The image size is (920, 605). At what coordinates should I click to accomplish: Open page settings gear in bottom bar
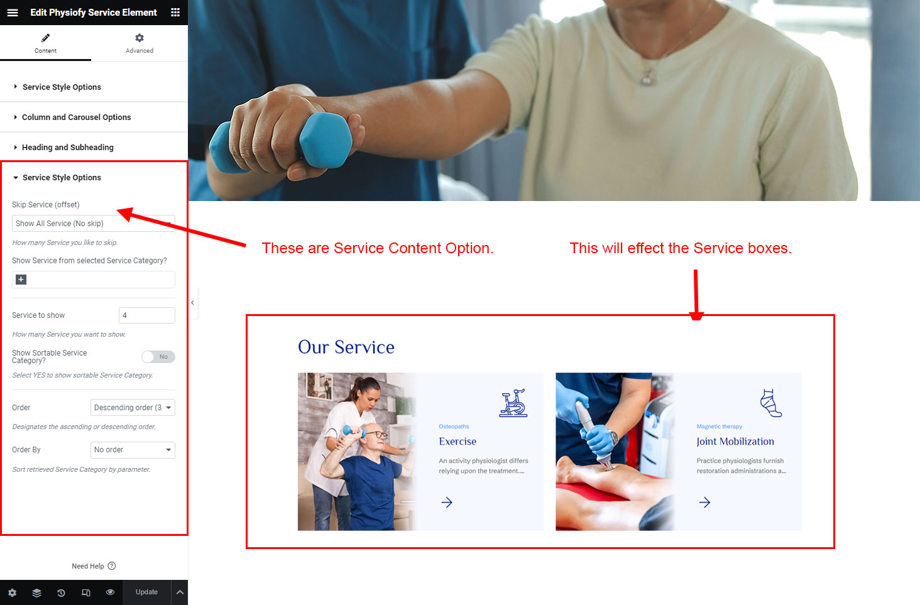point(13,592)
